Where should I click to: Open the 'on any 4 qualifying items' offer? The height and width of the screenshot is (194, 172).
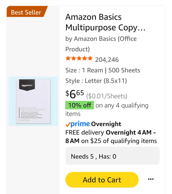click(x=122, y=106)
